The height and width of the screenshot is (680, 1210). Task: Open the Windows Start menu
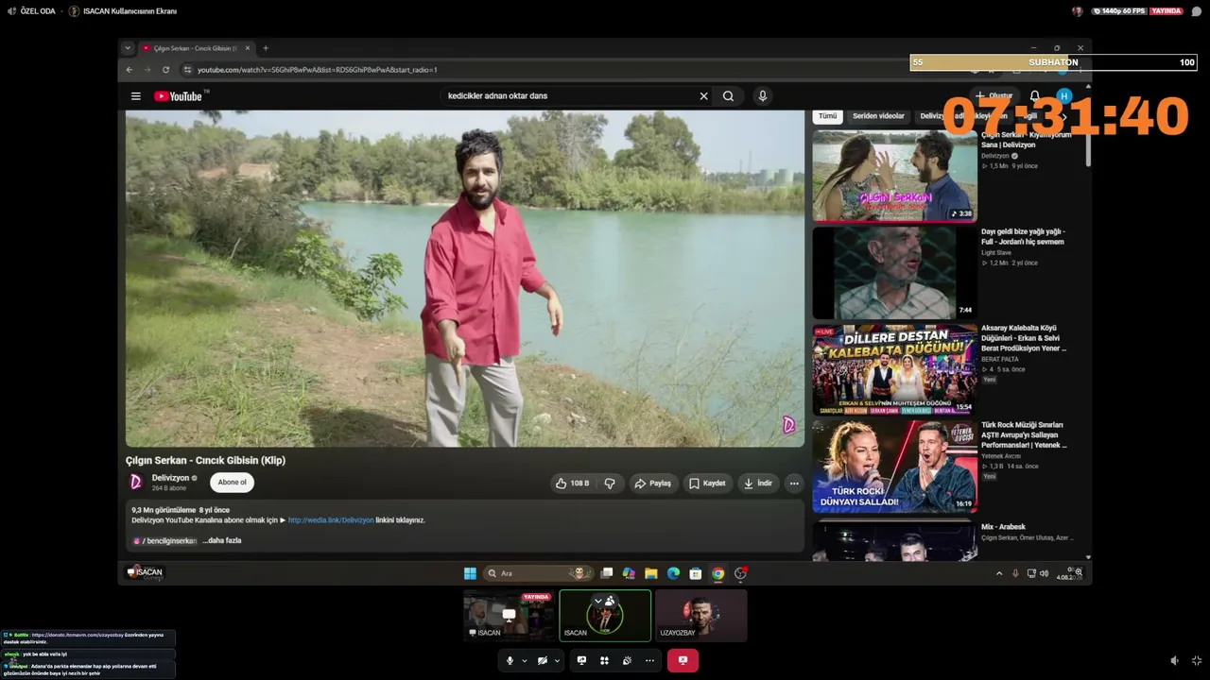point(470,573)
